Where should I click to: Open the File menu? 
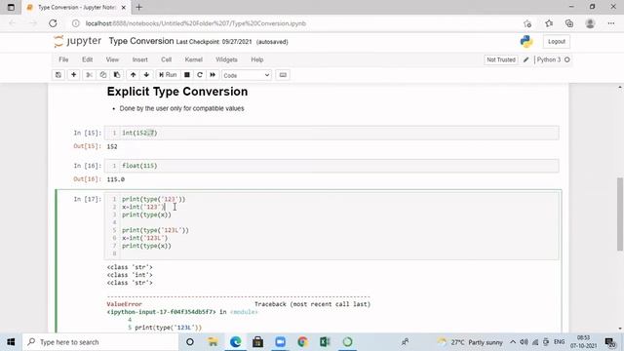[x=63, y=59]
